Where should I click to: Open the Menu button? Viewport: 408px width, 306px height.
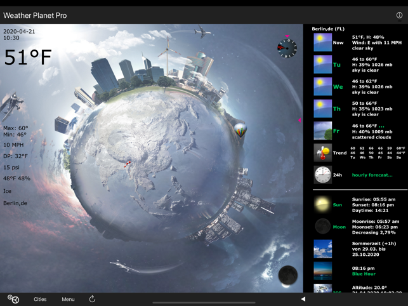coord(68,299)
